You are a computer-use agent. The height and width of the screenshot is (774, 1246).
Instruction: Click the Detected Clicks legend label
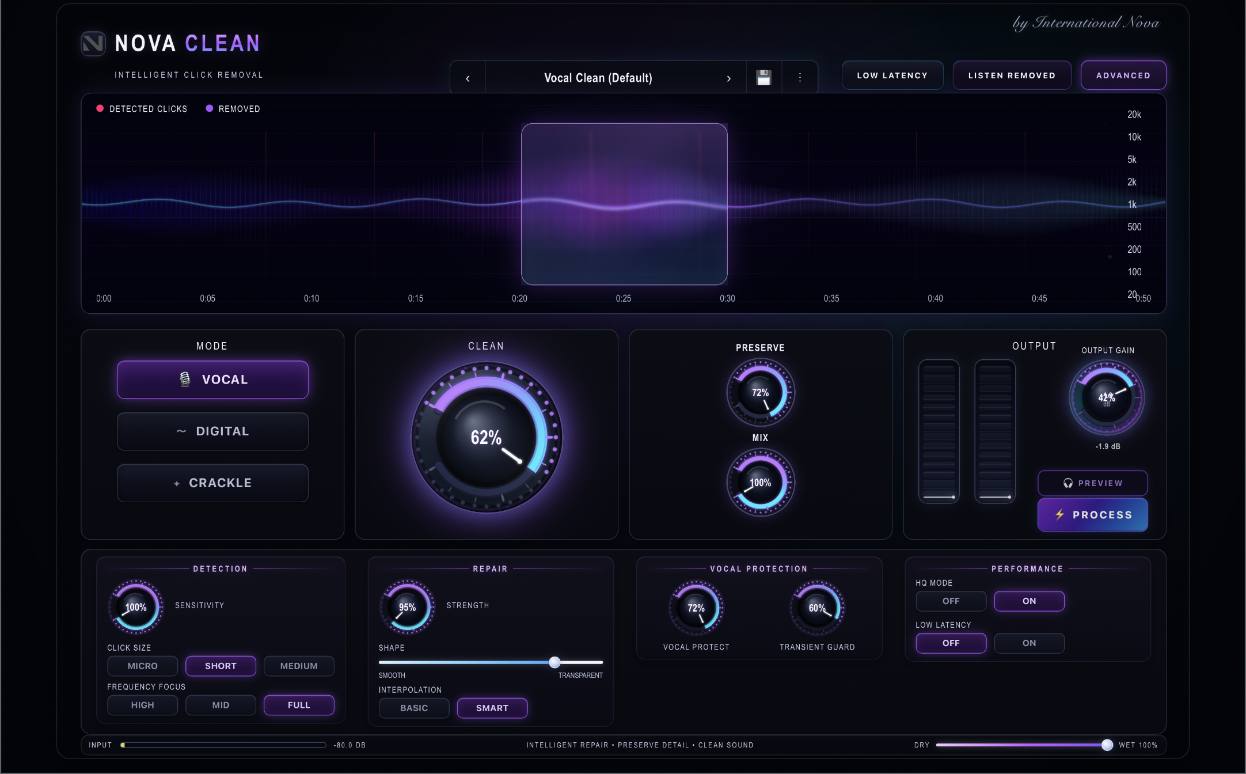point(148,109)
